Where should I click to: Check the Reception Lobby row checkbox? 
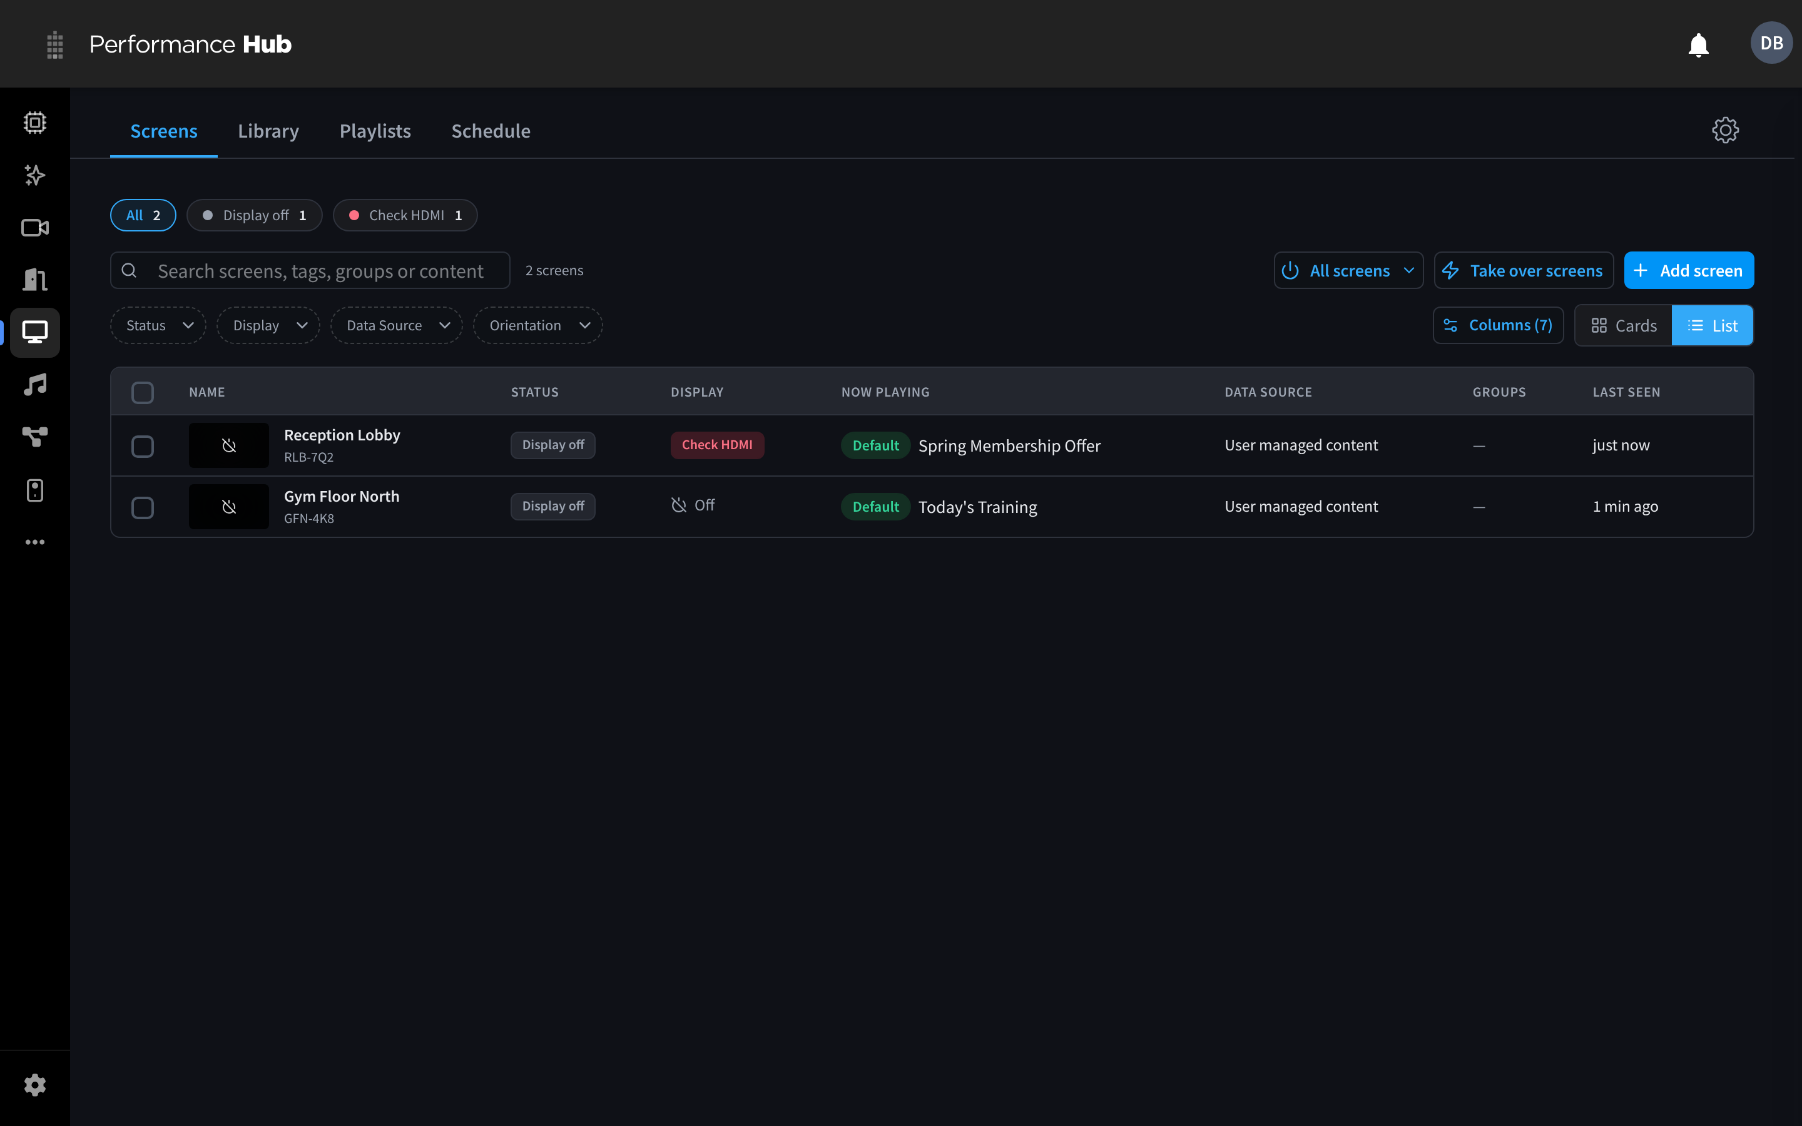pyautogui.click(x=142, y=446)
